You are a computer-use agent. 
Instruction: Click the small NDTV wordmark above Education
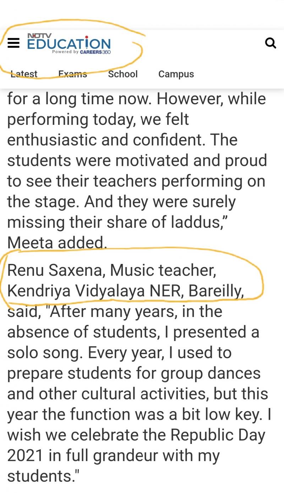[x=39, y=36]
